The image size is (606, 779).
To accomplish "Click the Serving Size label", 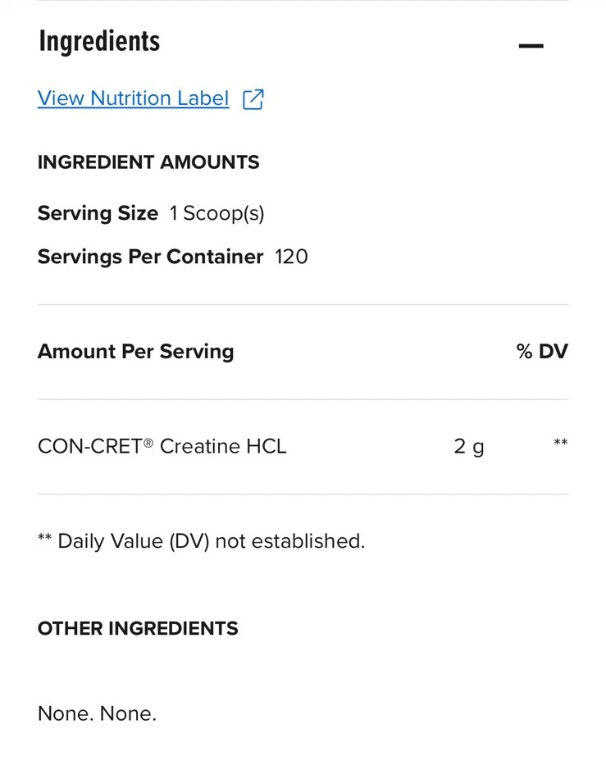I will tap(98, 214).
